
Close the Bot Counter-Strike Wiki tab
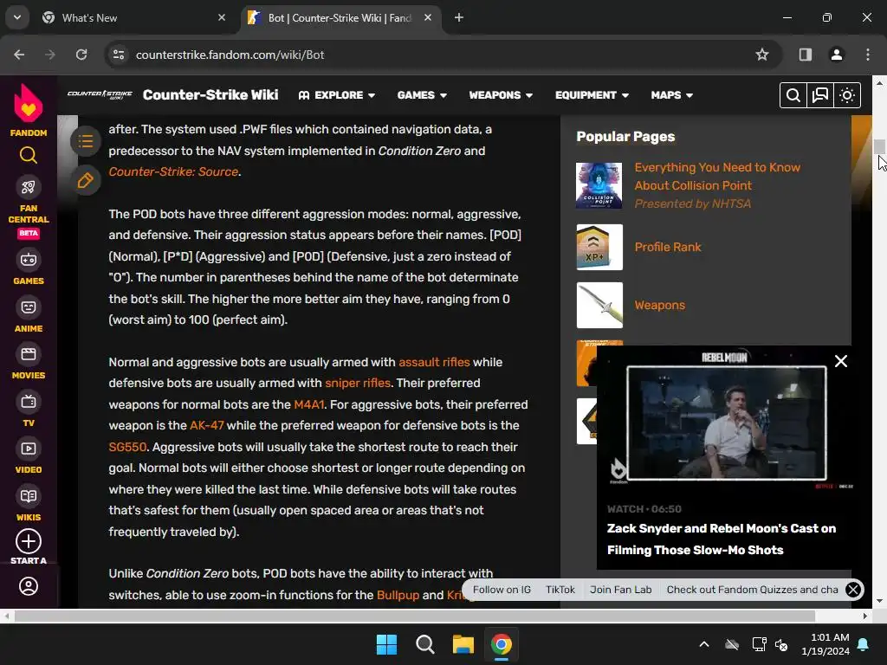pos(428,17)
